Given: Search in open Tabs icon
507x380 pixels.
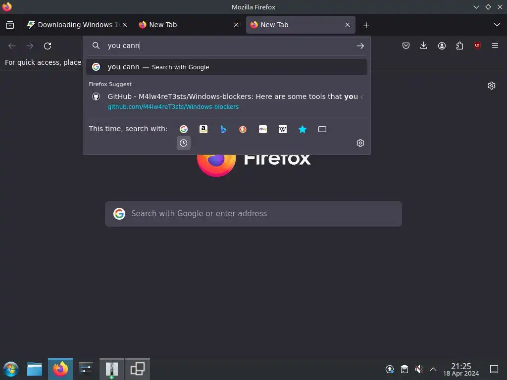Looking at the screenshot, I should [322, 129].
